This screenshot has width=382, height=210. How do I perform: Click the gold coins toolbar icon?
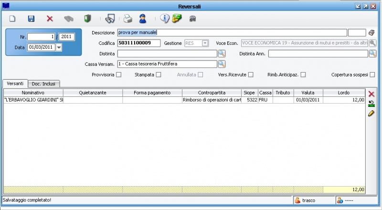[177, 19]
